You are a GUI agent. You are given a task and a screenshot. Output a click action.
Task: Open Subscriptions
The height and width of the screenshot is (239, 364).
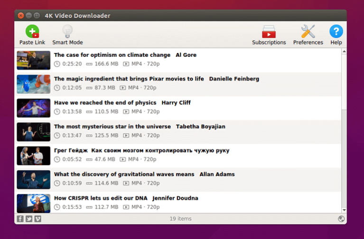point(269,35)
